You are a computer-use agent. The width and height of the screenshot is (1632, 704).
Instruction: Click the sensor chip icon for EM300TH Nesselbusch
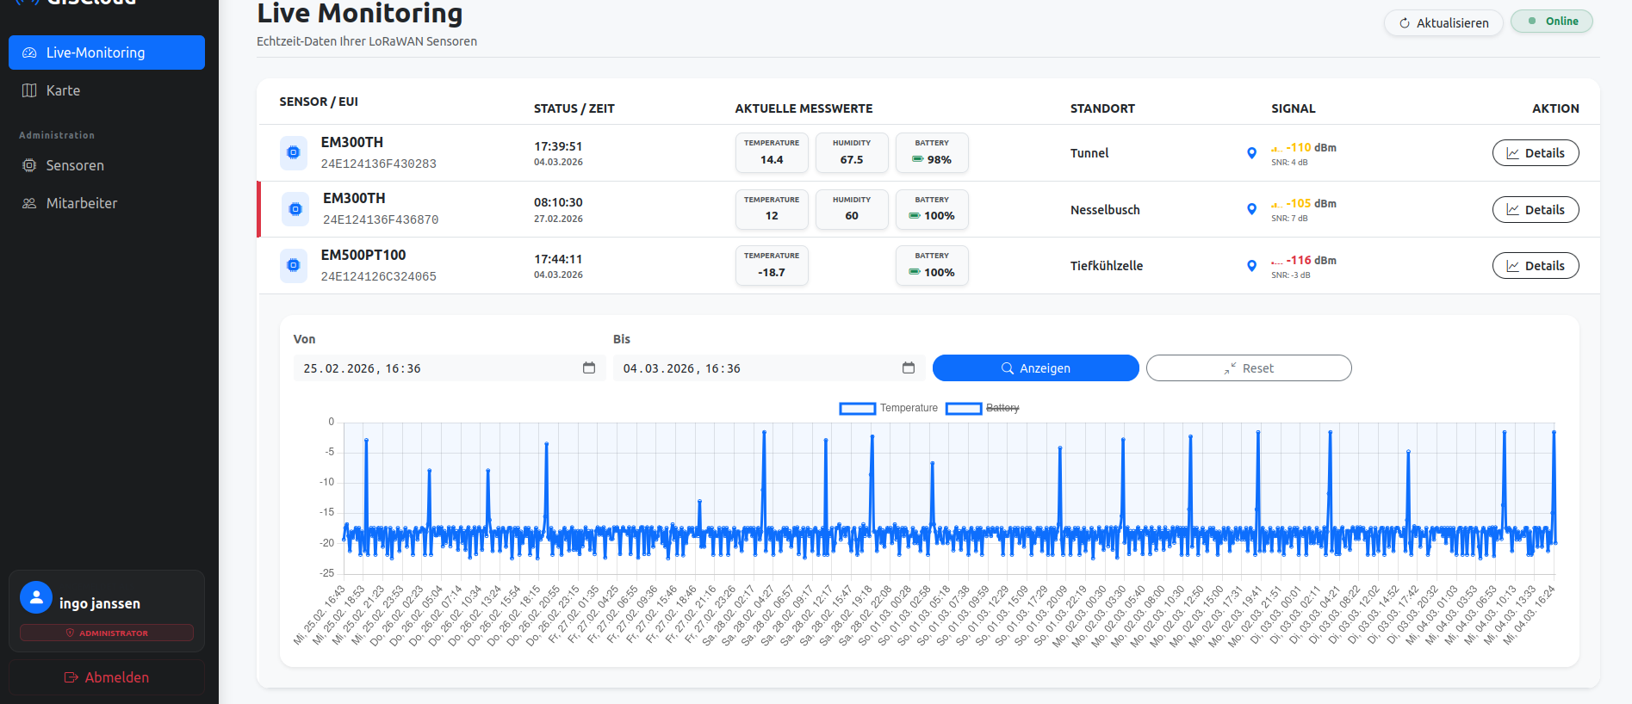(295, 209)
